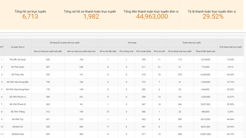Open the Xã Thới Quản unit row
The width and height of the screenshot is (246, 138).
[17, 67]
